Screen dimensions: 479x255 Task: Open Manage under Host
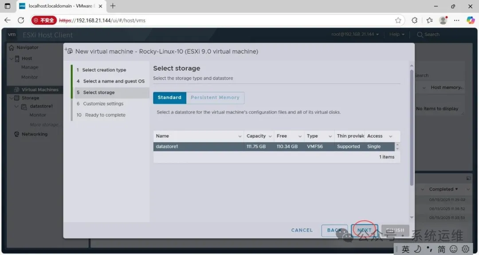point(30,67)
